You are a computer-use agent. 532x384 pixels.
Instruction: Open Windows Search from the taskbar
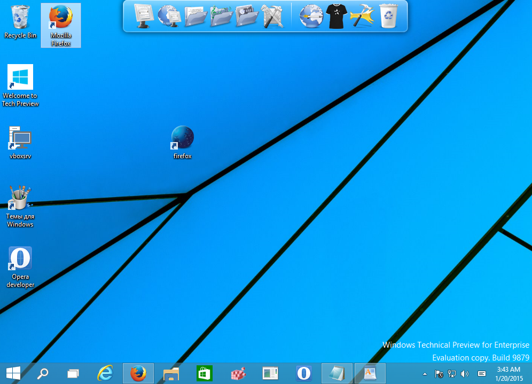[42, 373]
